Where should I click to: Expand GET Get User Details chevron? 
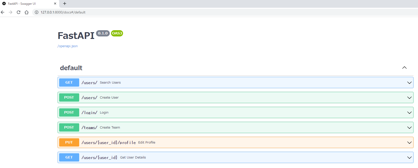(409, 158)
